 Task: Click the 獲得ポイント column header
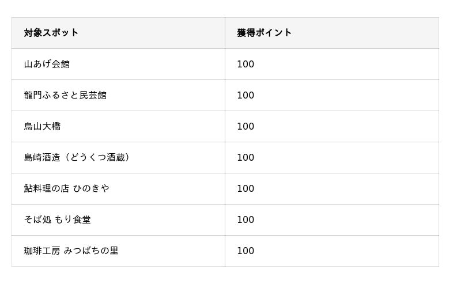[x=332, y=33]
